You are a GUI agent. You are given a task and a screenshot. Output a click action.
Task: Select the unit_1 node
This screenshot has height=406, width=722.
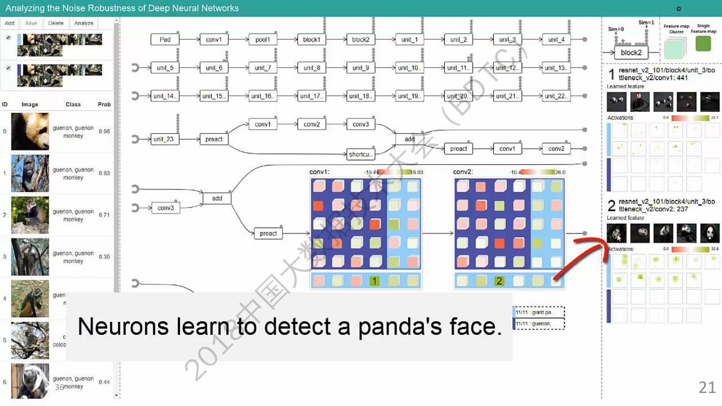coord(409,40)
